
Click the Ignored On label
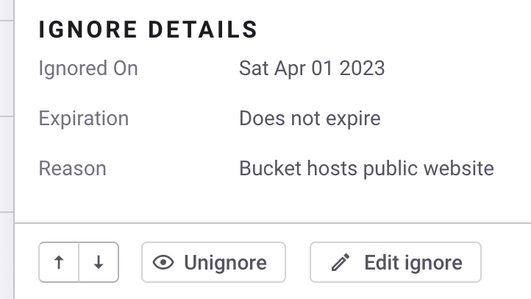pos(88,68)
